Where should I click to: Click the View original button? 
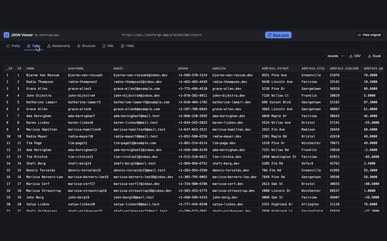369,35
